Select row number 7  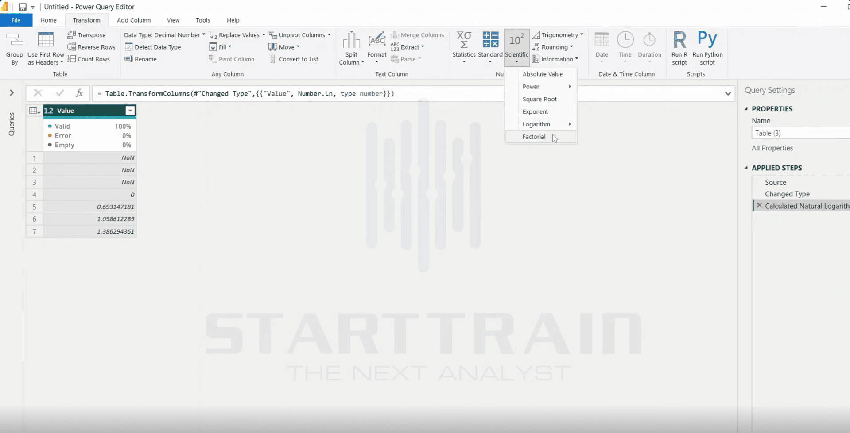click(x=34, y=231)
